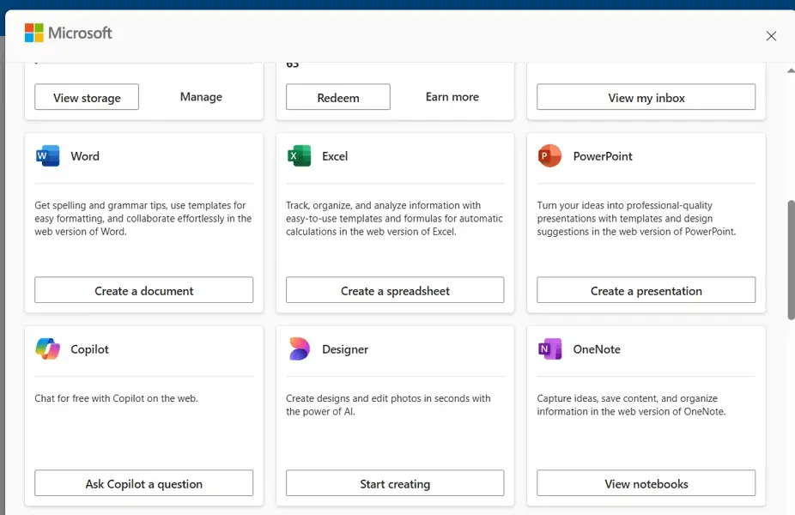
Task: Click the Designer app icon
Action: (298, 348)
